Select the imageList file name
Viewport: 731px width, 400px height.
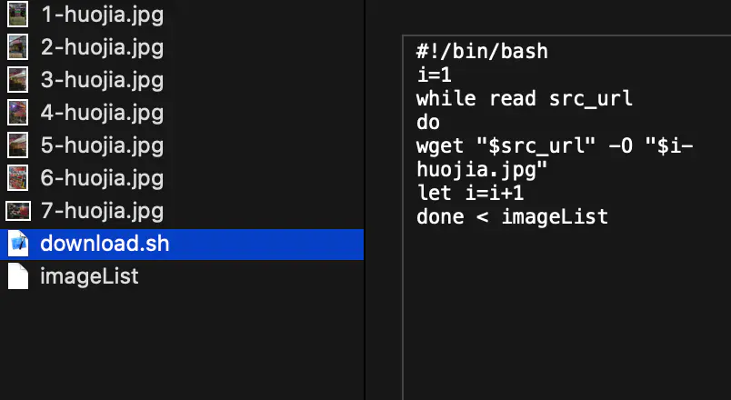point(89,276)
